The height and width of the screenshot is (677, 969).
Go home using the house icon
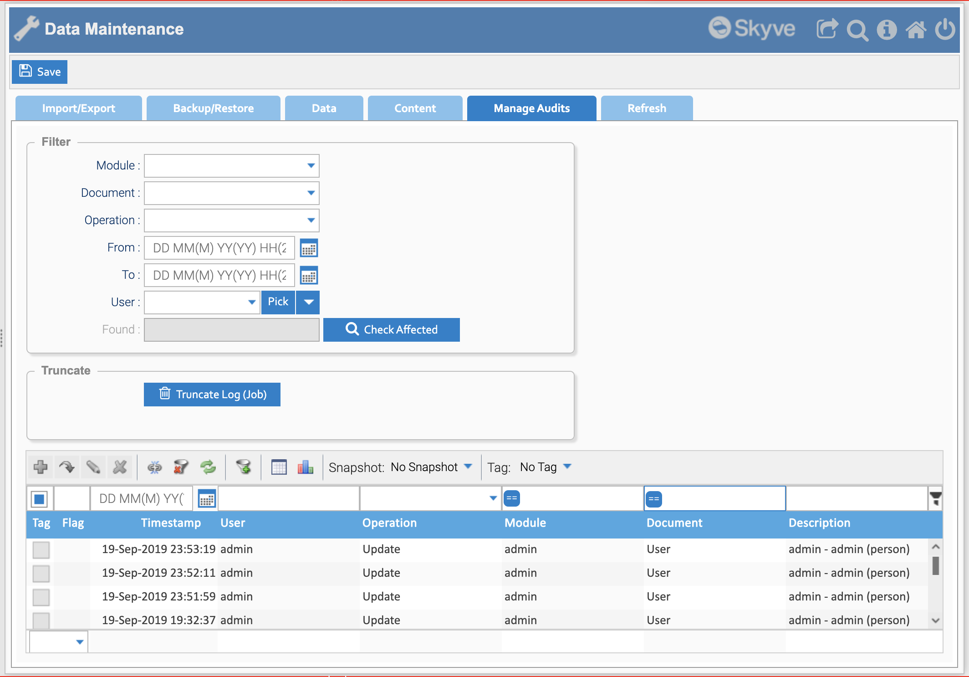pos(916,30)
